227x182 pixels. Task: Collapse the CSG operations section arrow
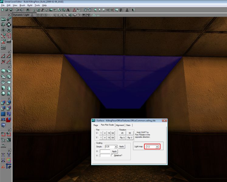click(x=9, y=98)
